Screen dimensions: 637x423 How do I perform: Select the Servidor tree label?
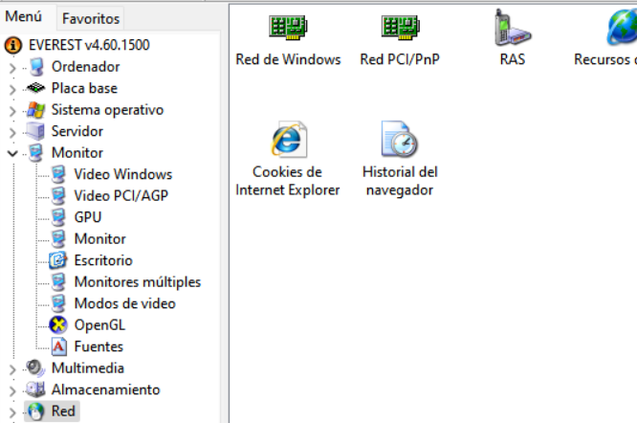[x=77, y=131]
